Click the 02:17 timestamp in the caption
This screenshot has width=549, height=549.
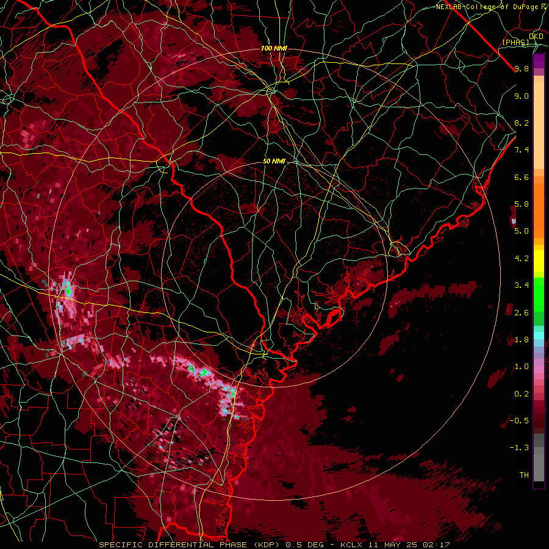pos(437,545)
